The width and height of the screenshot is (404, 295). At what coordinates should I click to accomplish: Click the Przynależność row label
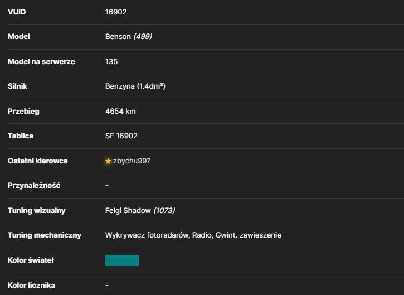tap(34, 186)
